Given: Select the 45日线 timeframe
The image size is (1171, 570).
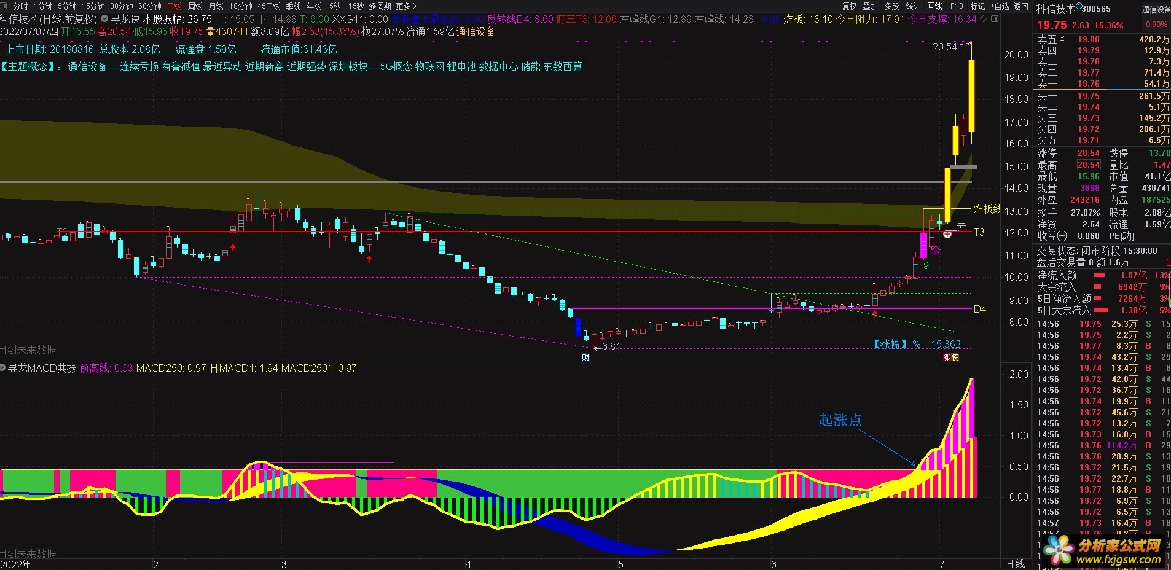Looking at the screenshot, I should (269, 6).
